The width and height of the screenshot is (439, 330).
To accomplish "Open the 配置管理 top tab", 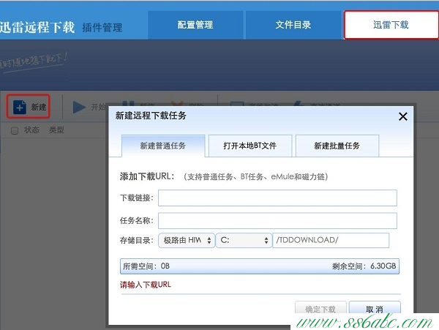I will coord(195,25).
